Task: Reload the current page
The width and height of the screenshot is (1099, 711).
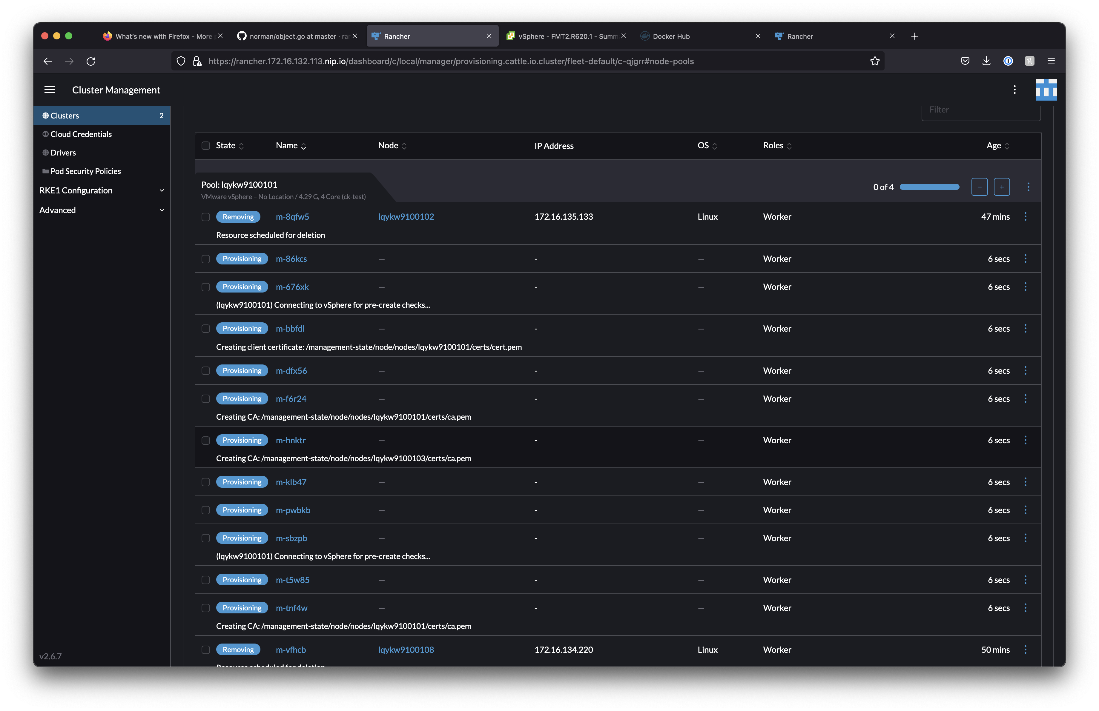Action: point(91,61)
